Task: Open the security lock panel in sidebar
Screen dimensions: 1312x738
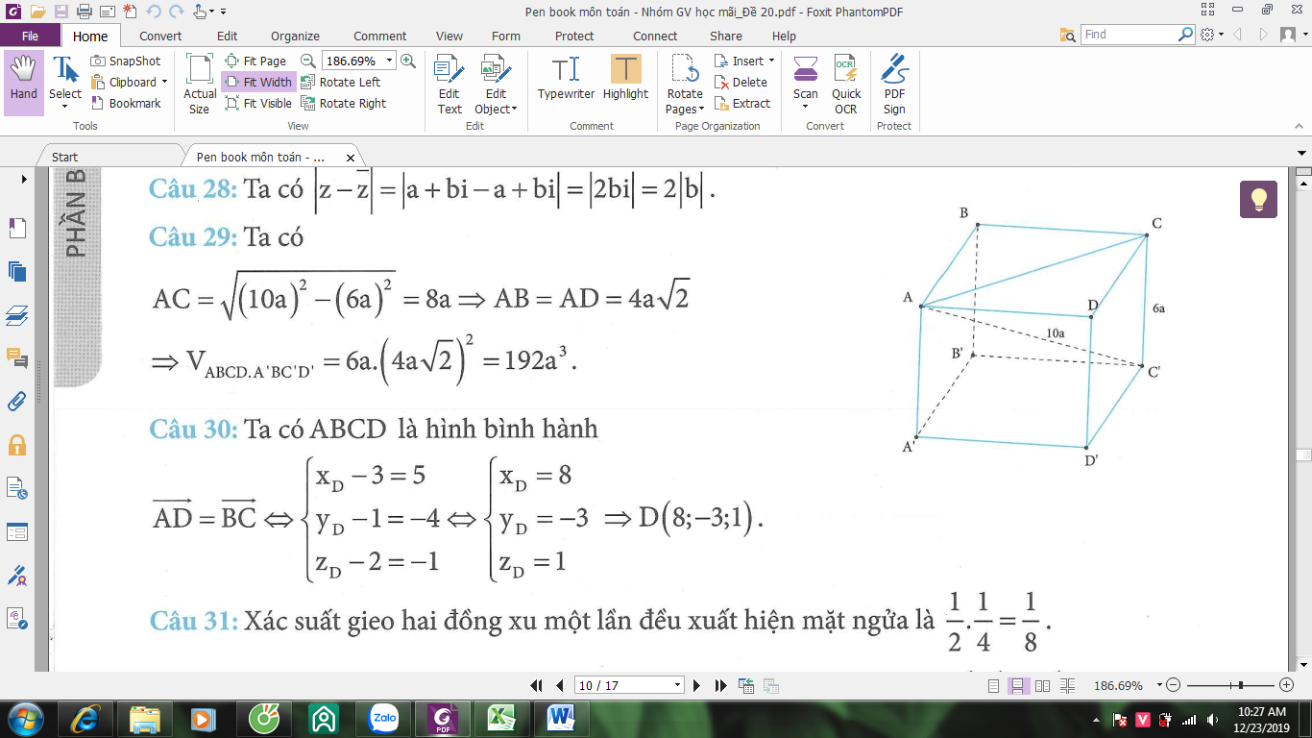Action: tap(16, 445)
